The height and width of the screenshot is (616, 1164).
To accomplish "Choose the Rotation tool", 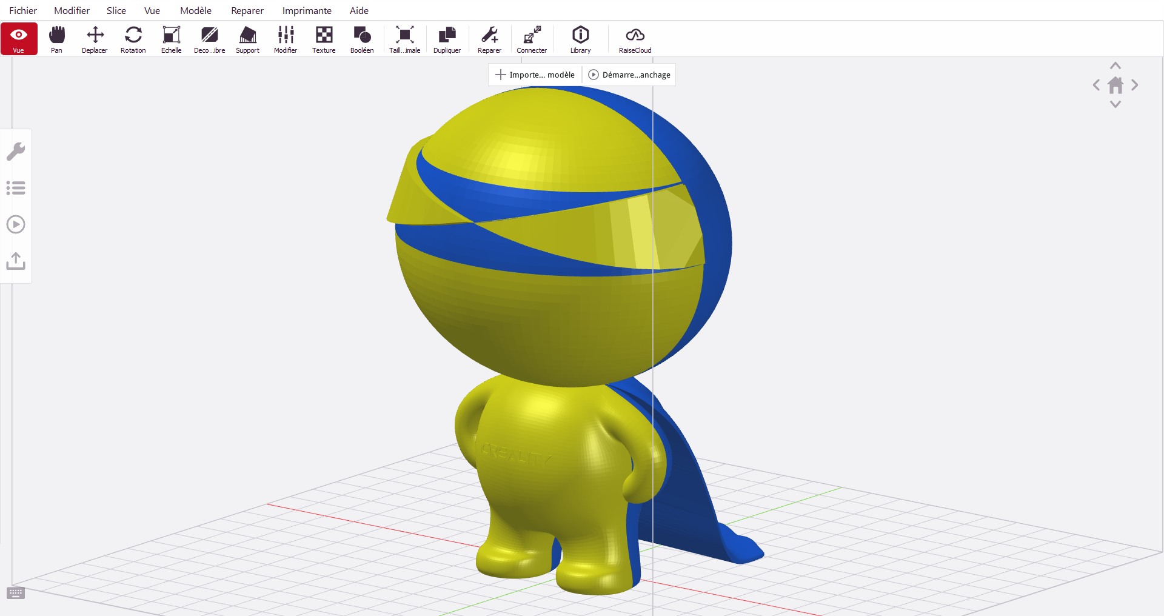I will coord(133,39).
